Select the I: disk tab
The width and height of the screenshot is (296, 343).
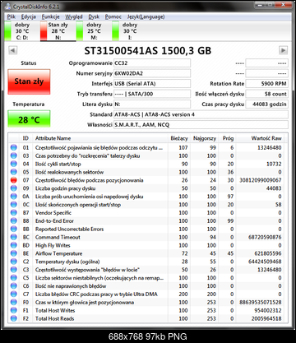[x=130, y=31]
